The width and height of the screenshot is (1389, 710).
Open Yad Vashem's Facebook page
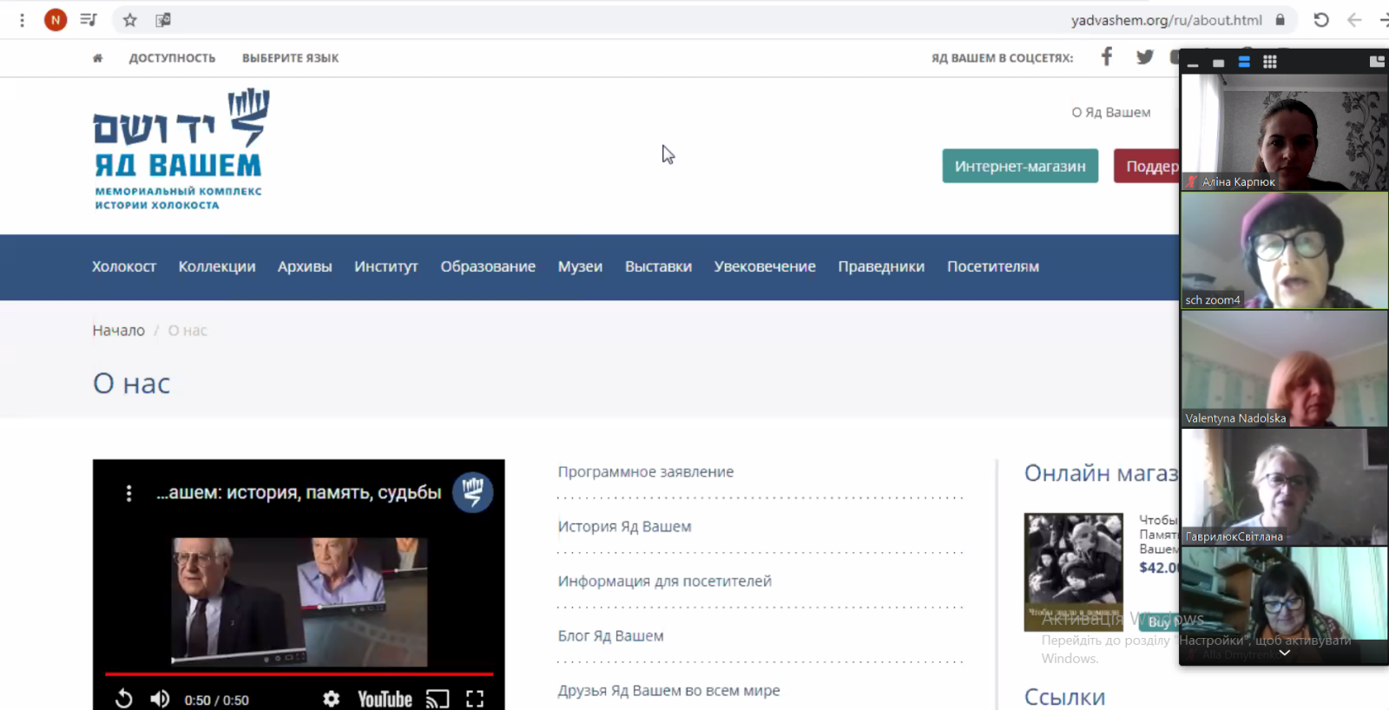click(1106, 57)
